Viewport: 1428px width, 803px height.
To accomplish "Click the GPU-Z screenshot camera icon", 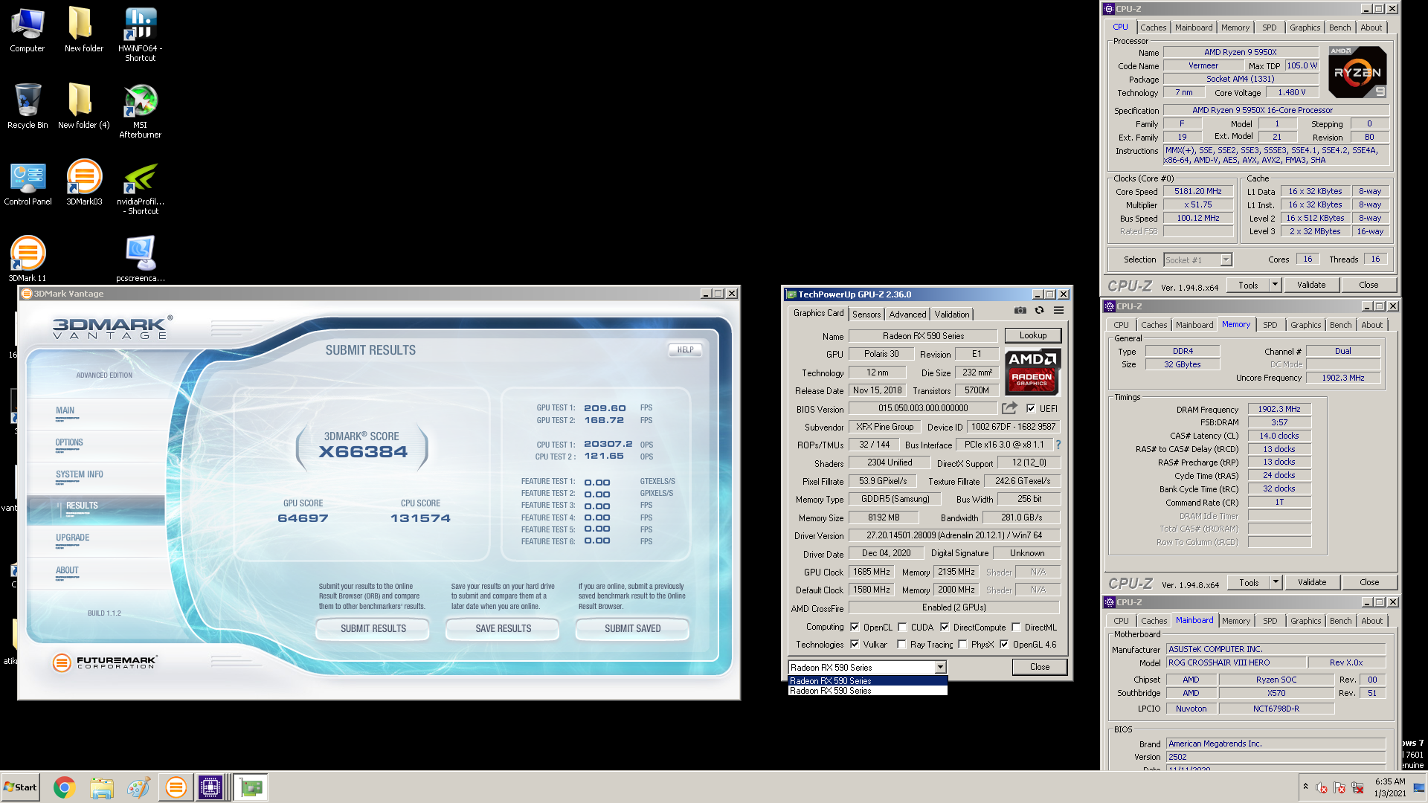I will pyautogui.click(x=1020, y=311).
